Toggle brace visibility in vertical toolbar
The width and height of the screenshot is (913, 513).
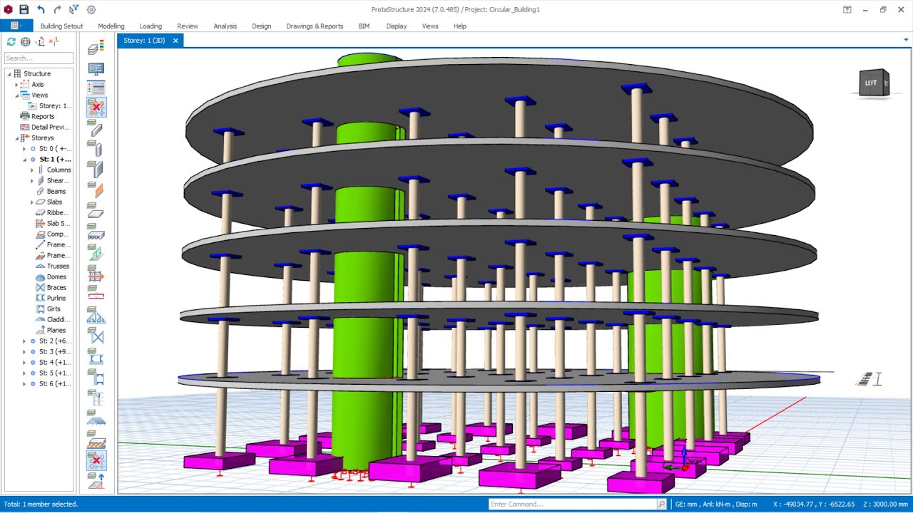[x=96, y=335]
